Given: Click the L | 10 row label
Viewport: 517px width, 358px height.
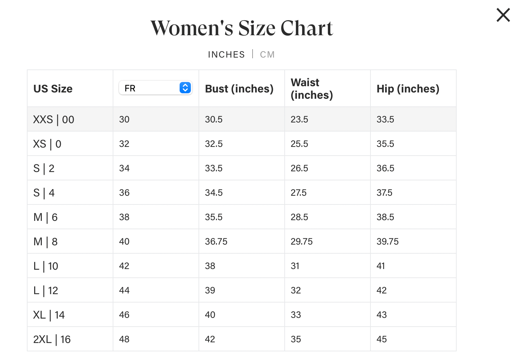Looking at the screenshot, I should coord(46,266).
